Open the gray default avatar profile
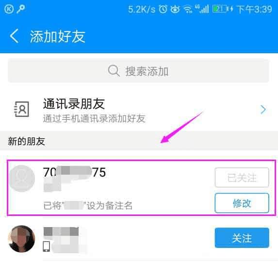 [x=22, y=179]
